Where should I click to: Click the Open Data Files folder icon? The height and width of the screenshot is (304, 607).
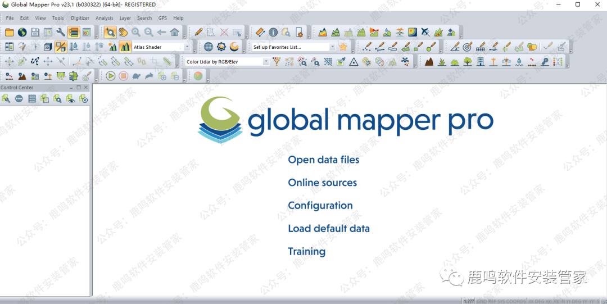click(x=10, y=33)
